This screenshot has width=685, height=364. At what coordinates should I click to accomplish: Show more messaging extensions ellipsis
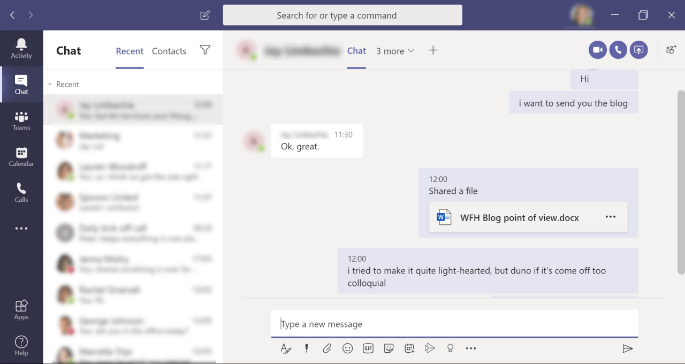pos(471,348)
